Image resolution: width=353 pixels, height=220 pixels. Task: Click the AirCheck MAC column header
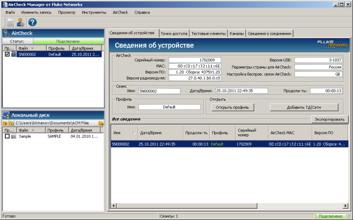point(290,133)
